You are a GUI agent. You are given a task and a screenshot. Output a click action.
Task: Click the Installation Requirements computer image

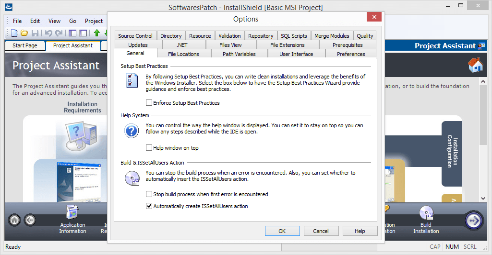(x=81, y=136)
